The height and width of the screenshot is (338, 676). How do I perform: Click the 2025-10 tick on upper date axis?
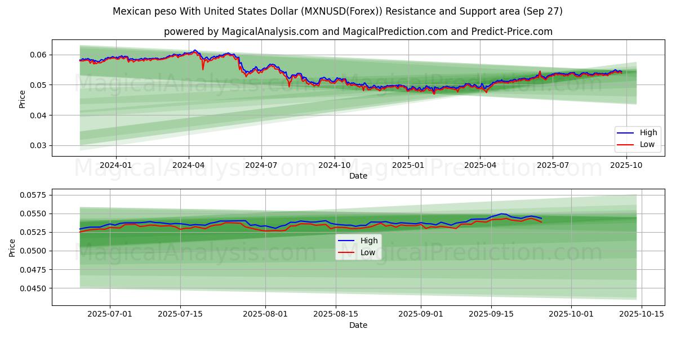click(626, 165)
